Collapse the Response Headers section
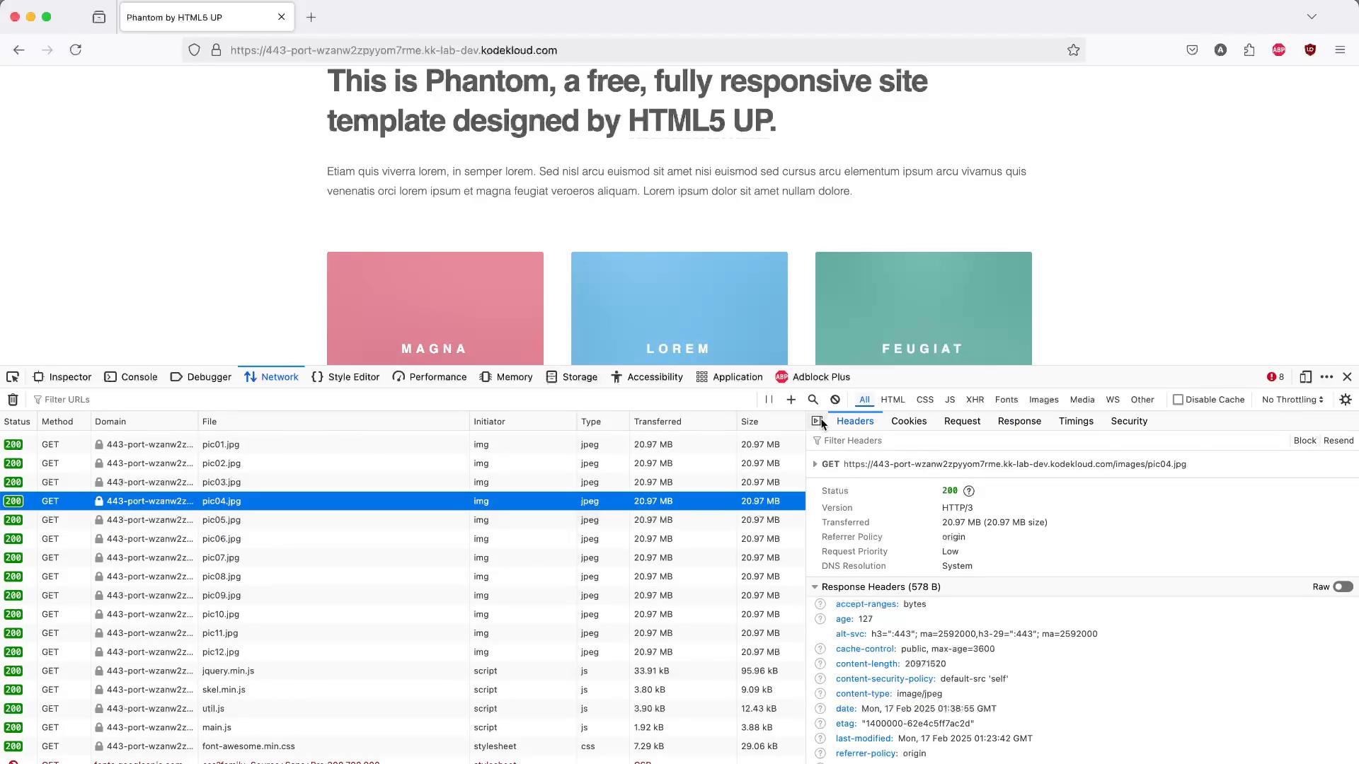 pos(815,587)
